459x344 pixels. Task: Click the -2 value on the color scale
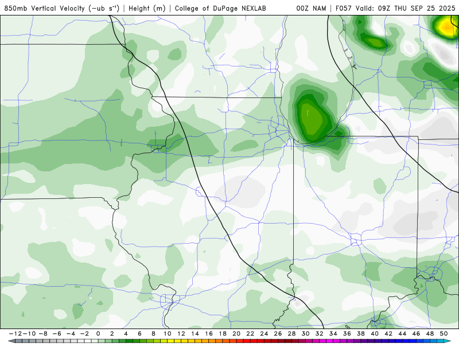(84, 334)
